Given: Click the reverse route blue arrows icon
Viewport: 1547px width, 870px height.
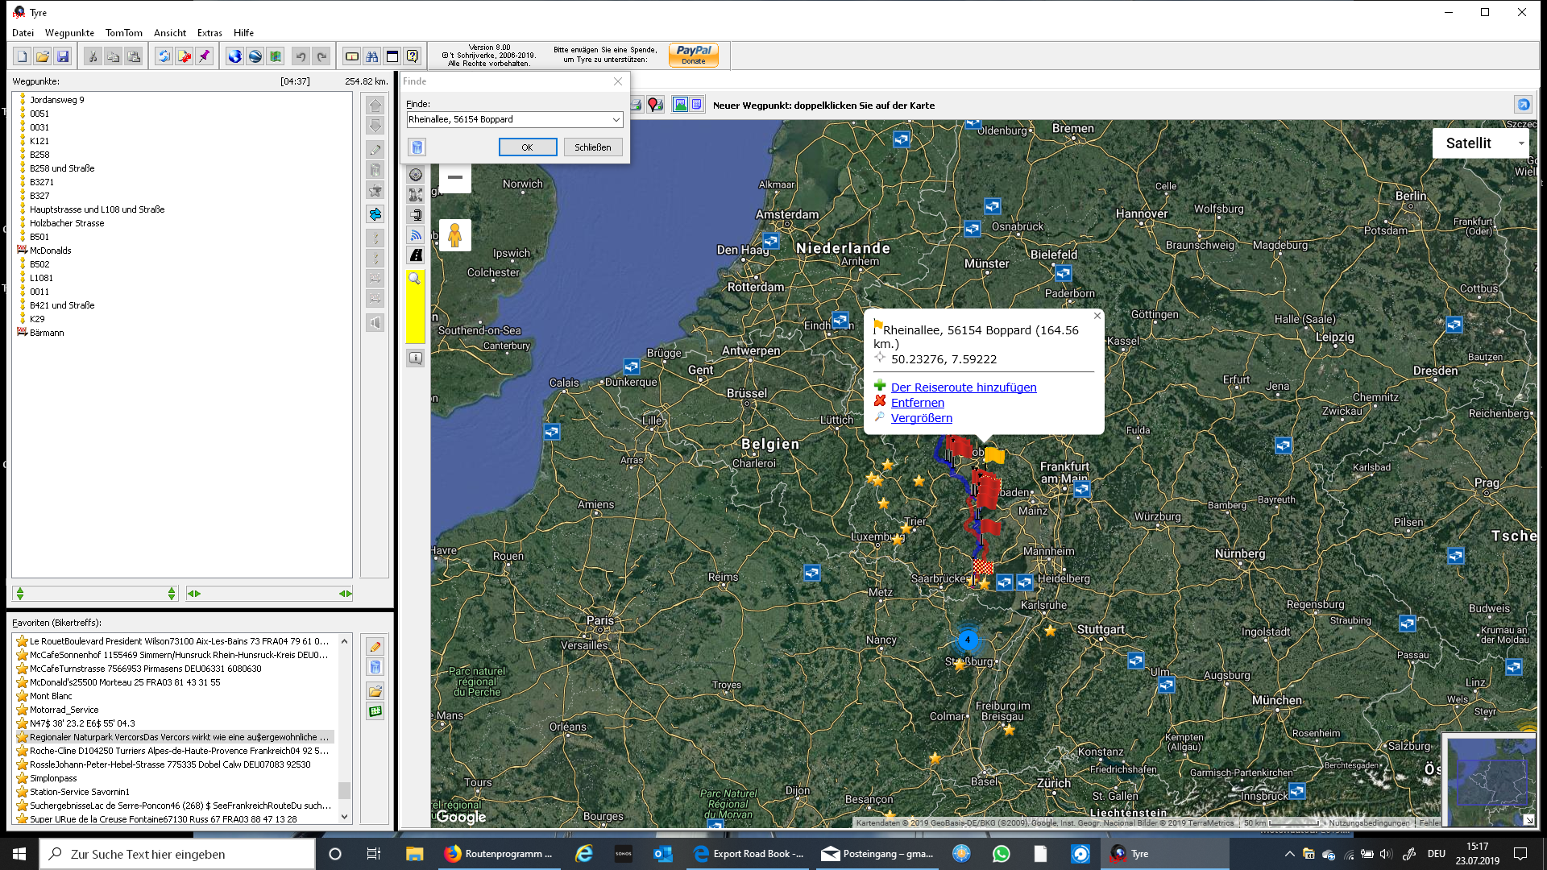Looking at the screenshot, I should click(375, 214).
